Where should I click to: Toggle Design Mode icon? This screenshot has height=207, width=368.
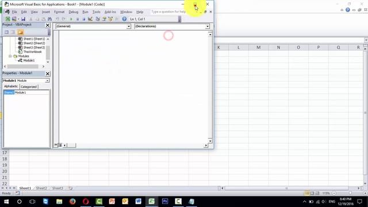point(90,19)
